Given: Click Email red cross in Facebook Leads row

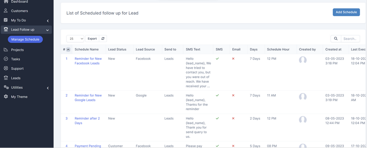Looking at the screenshot, I should pyautogui.click(x=233, y=59).
